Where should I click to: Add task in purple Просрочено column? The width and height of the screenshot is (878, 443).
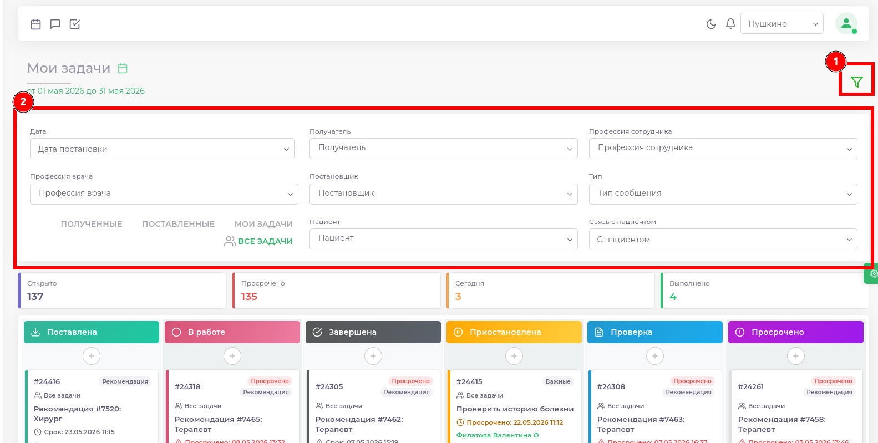(x=796, y=356)
